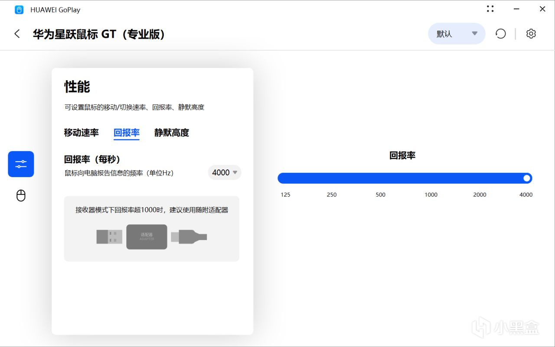
Task: Switch to the 移动速率 tab
Action: coord(82,133)
